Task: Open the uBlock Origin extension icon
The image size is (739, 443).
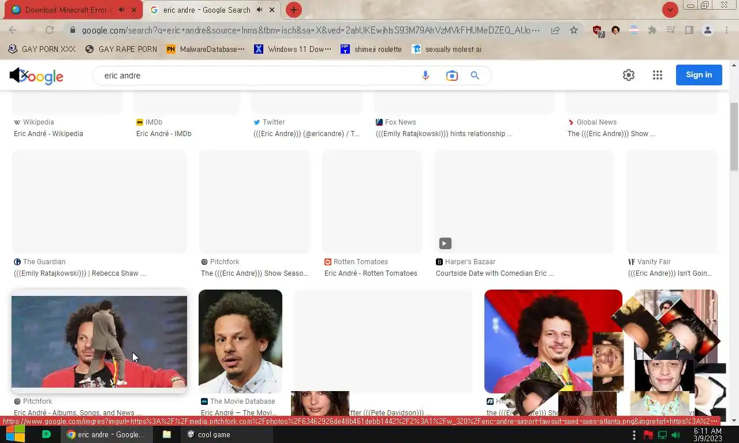Action: [598, 31]
